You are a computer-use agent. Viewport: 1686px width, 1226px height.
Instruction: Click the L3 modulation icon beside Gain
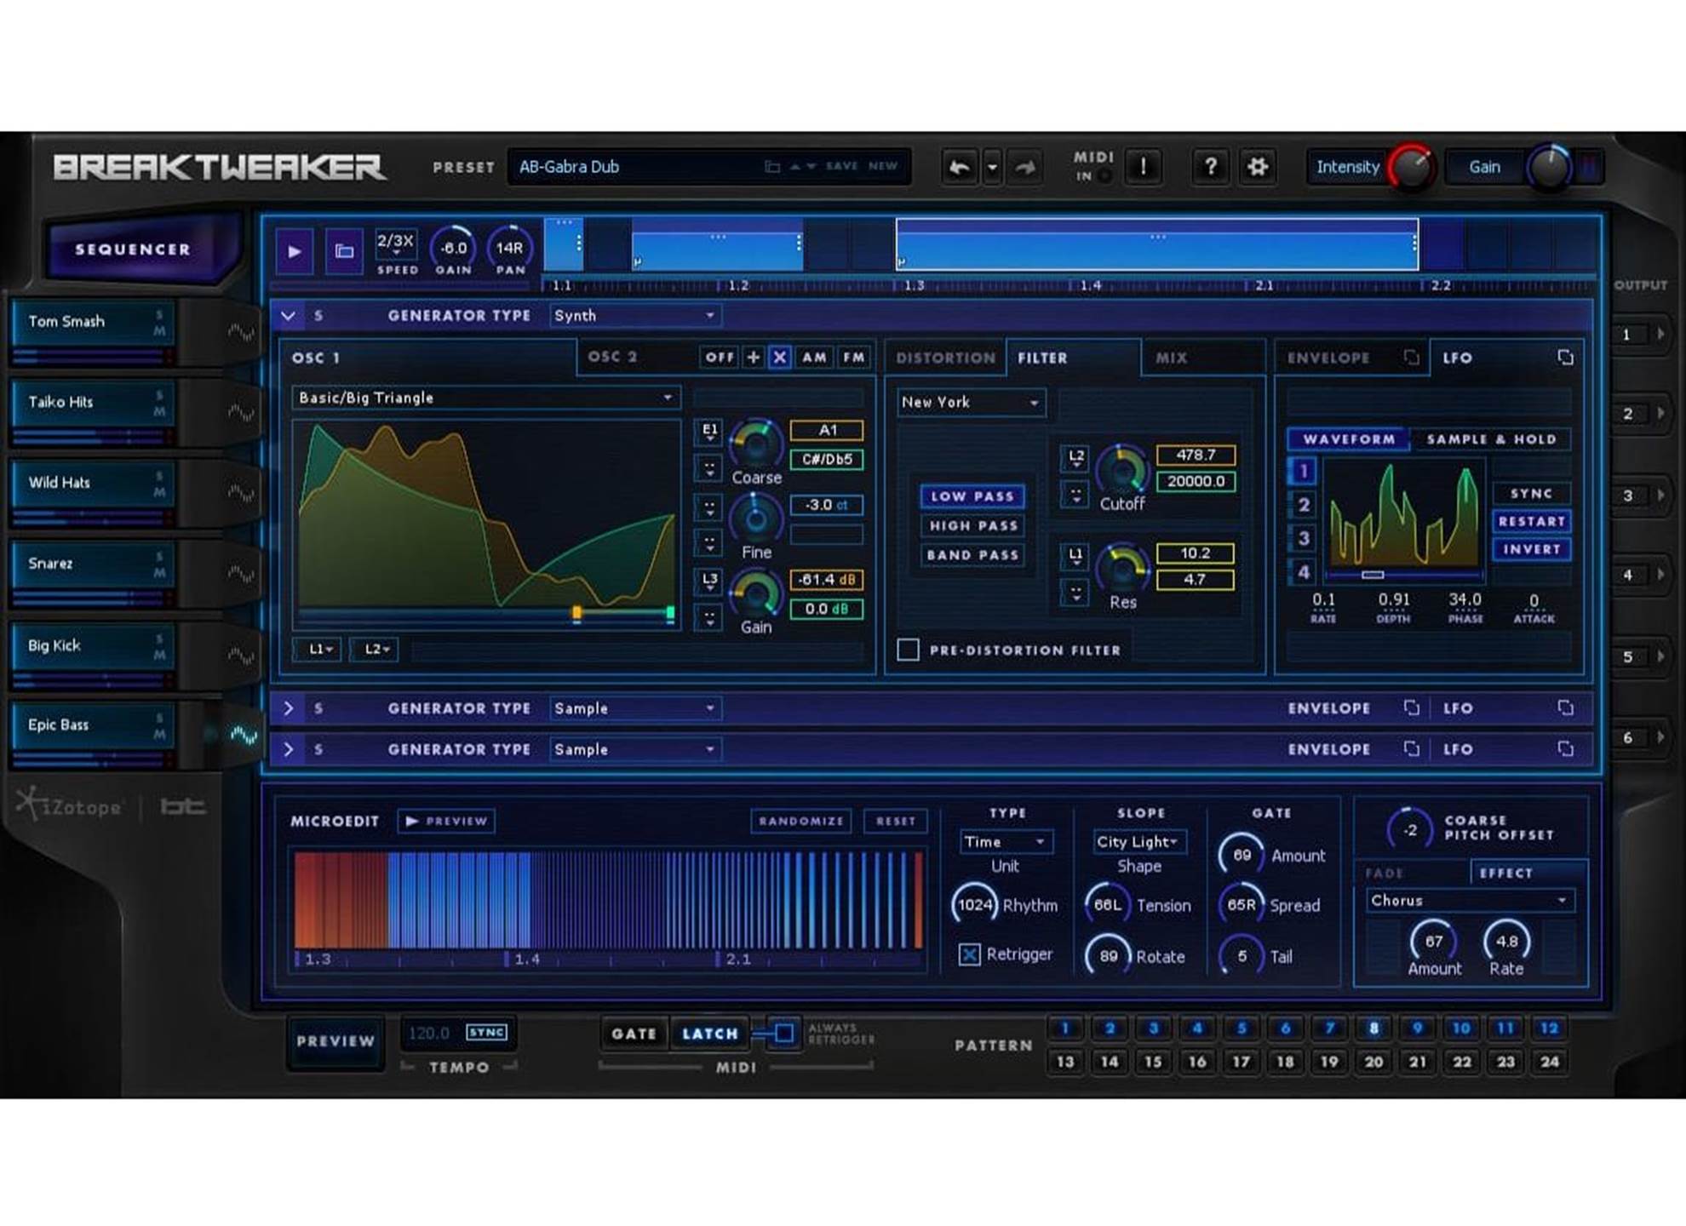(709, 581)
